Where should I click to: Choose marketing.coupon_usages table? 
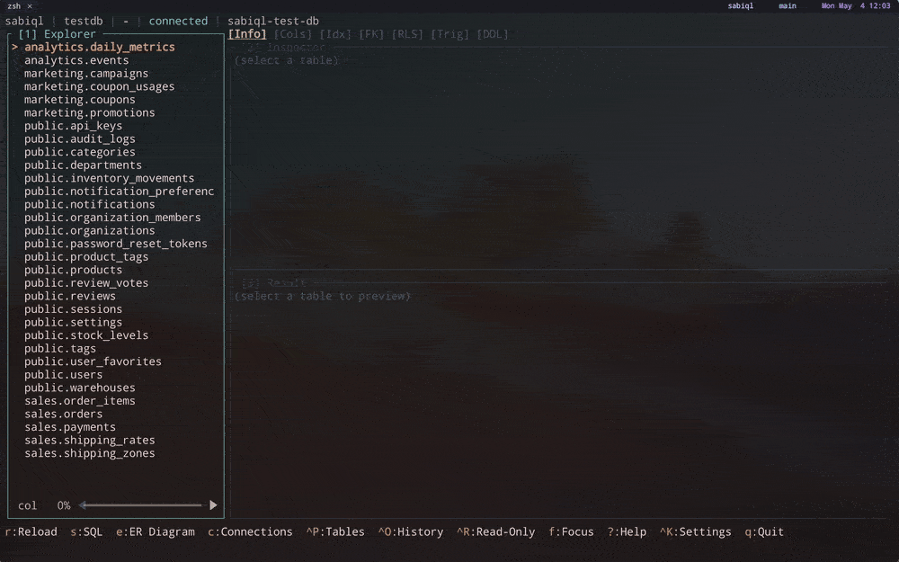pos(99,86)
